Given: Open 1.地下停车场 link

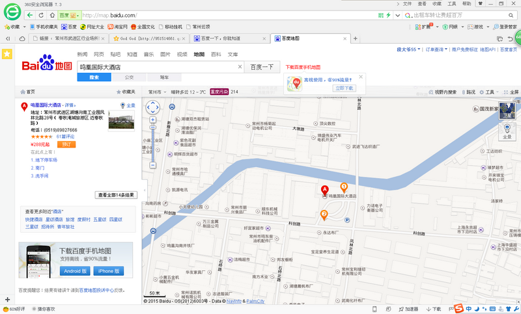Looking at the screenshot, I should (x=44, y=160).
